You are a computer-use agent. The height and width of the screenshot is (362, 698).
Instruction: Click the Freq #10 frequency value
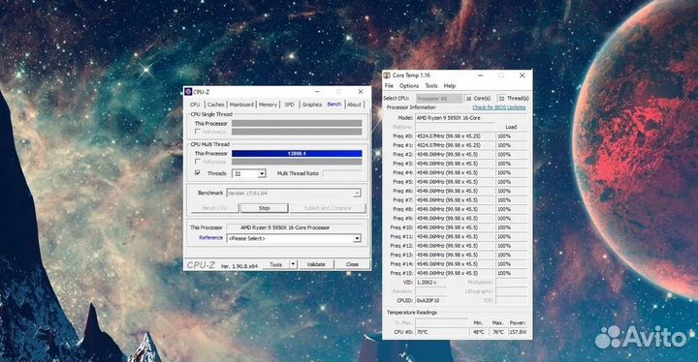pyautogui.click(x=455, y=227)
